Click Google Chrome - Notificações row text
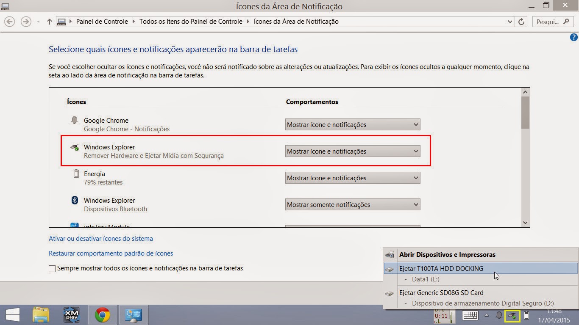The height and width of the screenshot is (325, 579). (x=127, y=129)
